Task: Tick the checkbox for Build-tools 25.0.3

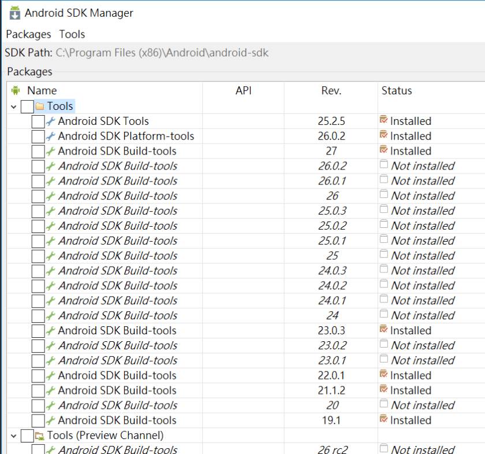Action: coord(38,211)
